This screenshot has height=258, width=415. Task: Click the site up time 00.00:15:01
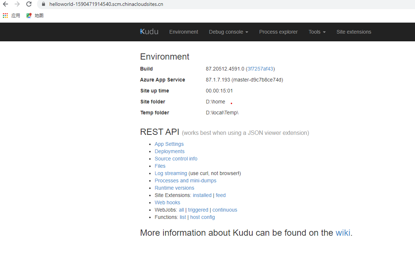tap(219, 91)
